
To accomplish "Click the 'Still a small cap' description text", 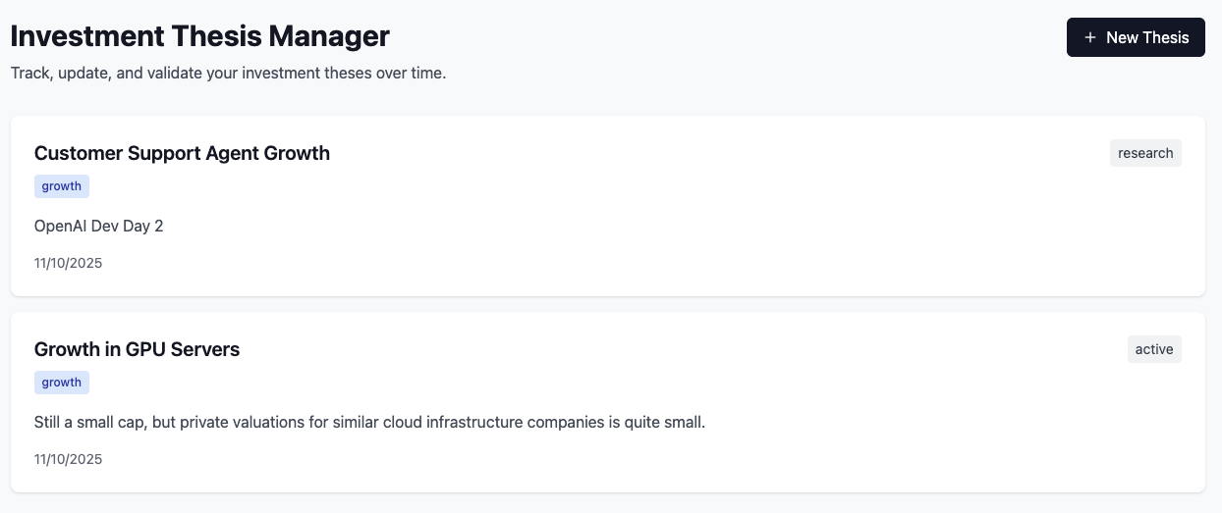I will 369,422.
